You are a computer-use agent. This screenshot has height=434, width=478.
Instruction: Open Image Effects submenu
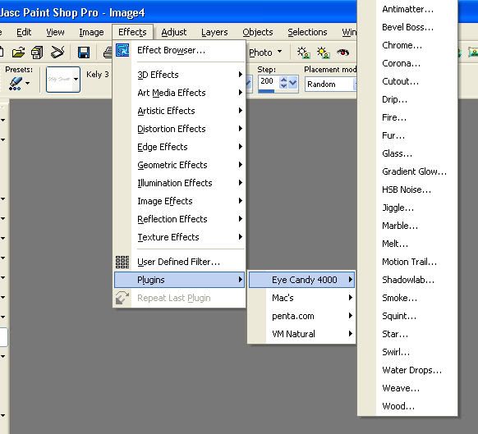(180, 201)
